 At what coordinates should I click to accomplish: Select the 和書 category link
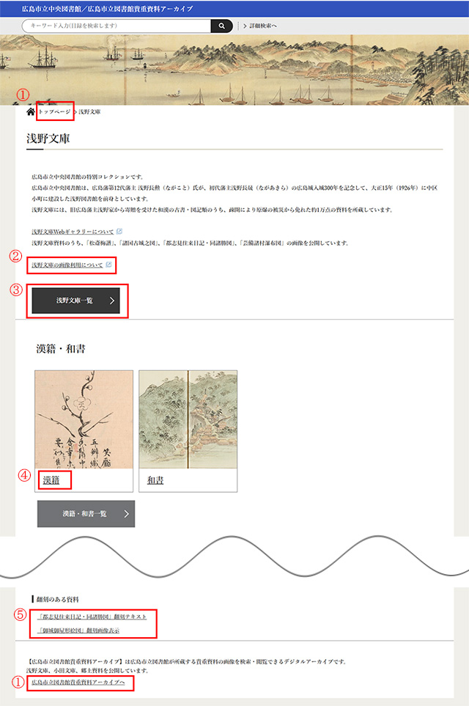click(x=155, y=480)
